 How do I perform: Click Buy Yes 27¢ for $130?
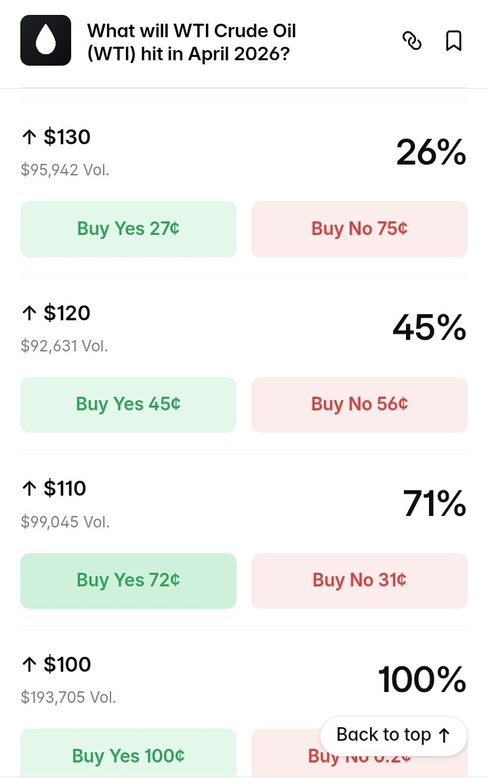(x=128, y=229)
